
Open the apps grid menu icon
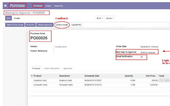click(x=5, y=6)
